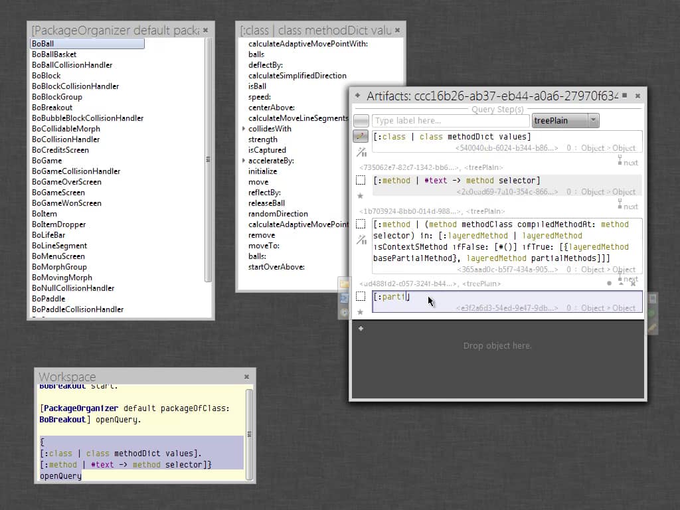680x510 pixels.
Task: Select BoBallBasket in the package list
Action: coord(54,54)
